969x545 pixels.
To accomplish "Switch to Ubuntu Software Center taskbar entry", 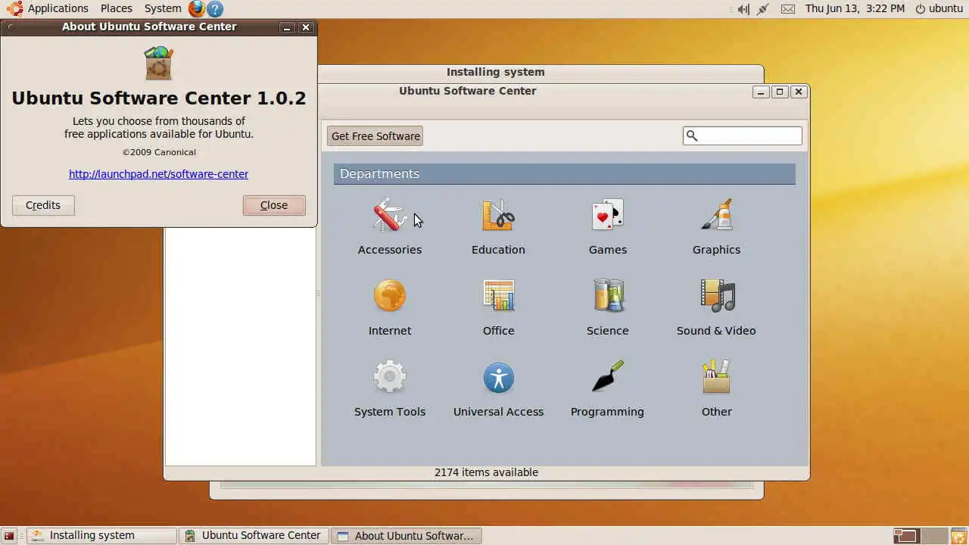I will (254, 536).
